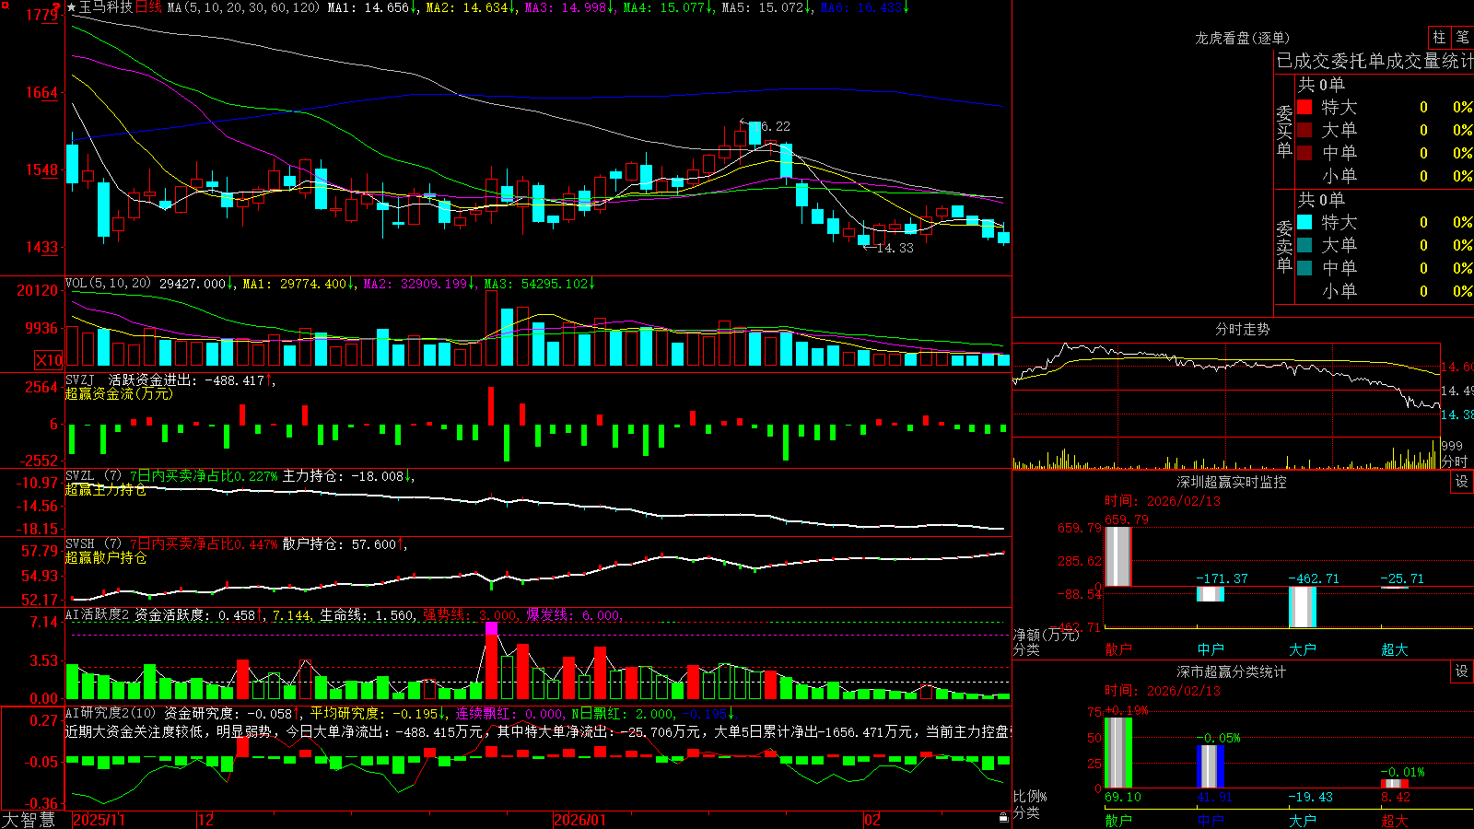
Task: Select the SVZJ indicator label
Action: [x=80, y=379]
